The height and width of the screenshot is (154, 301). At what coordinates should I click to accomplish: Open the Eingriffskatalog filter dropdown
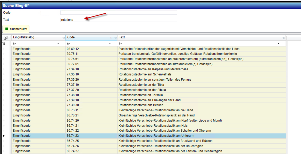(x=58, y=44)
